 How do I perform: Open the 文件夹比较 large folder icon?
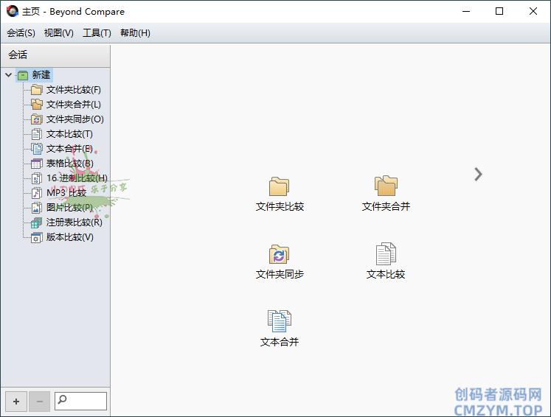[x=280, y=187]
